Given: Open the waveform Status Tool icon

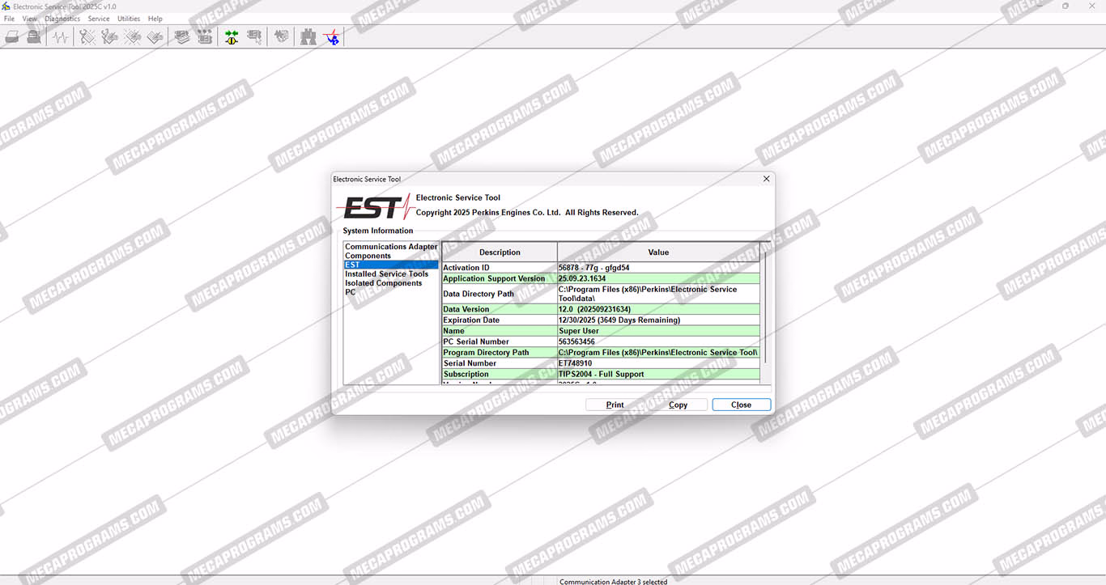Looking at the screenshot, I should coord(60,37).
